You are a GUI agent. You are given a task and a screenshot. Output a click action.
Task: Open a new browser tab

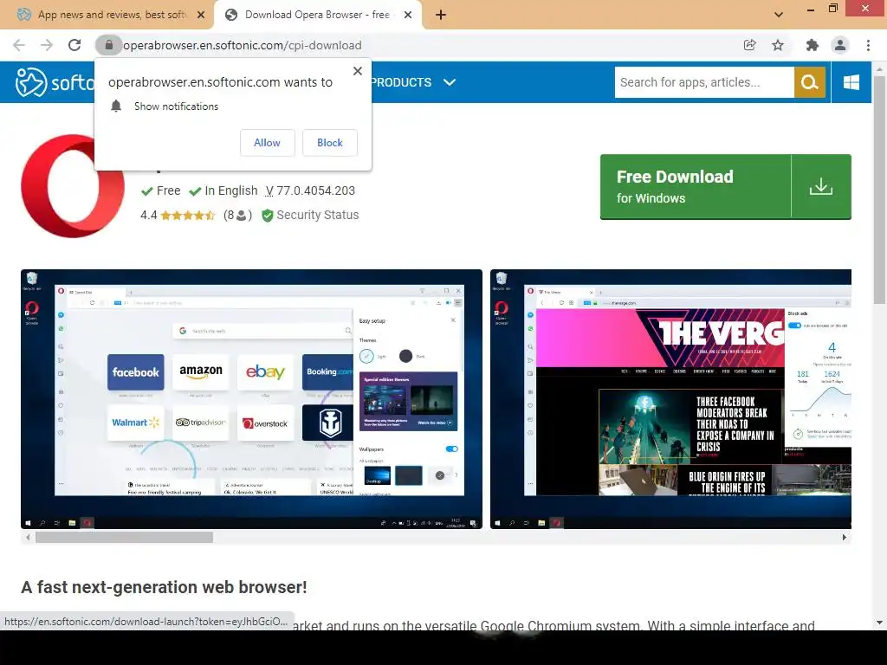point(441,15)
